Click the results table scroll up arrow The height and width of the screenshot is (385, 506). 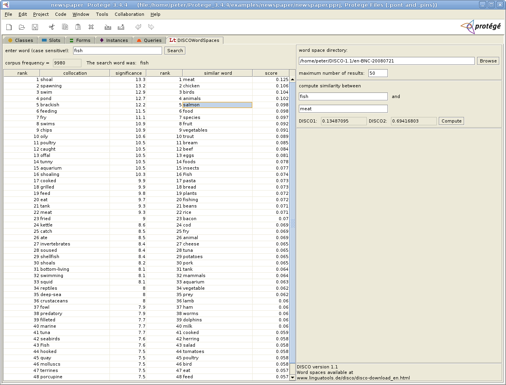point(293,79)
